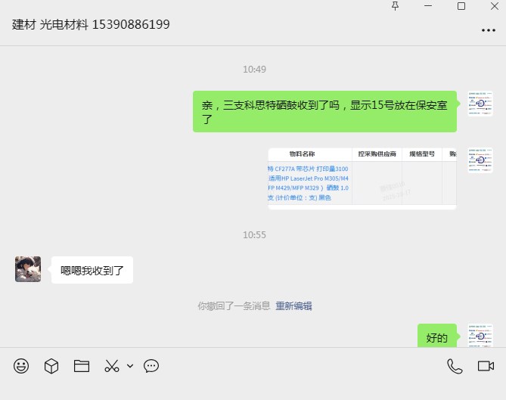Open the emoji picker
The width and height of the screenshot is (506, 400).
tap(21, 366)
